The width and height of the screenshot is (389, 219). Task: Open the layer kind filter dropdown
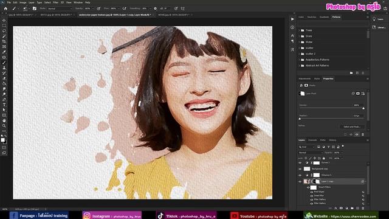306,147
